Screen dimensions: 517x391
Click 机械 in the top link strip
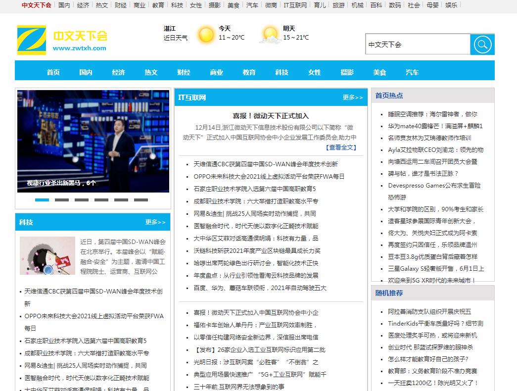pos(357,5)
